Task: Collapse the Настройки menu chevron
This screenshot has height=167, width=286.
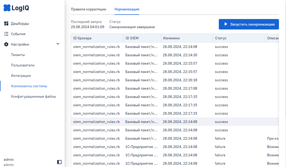Action: [x=58, y=44]
